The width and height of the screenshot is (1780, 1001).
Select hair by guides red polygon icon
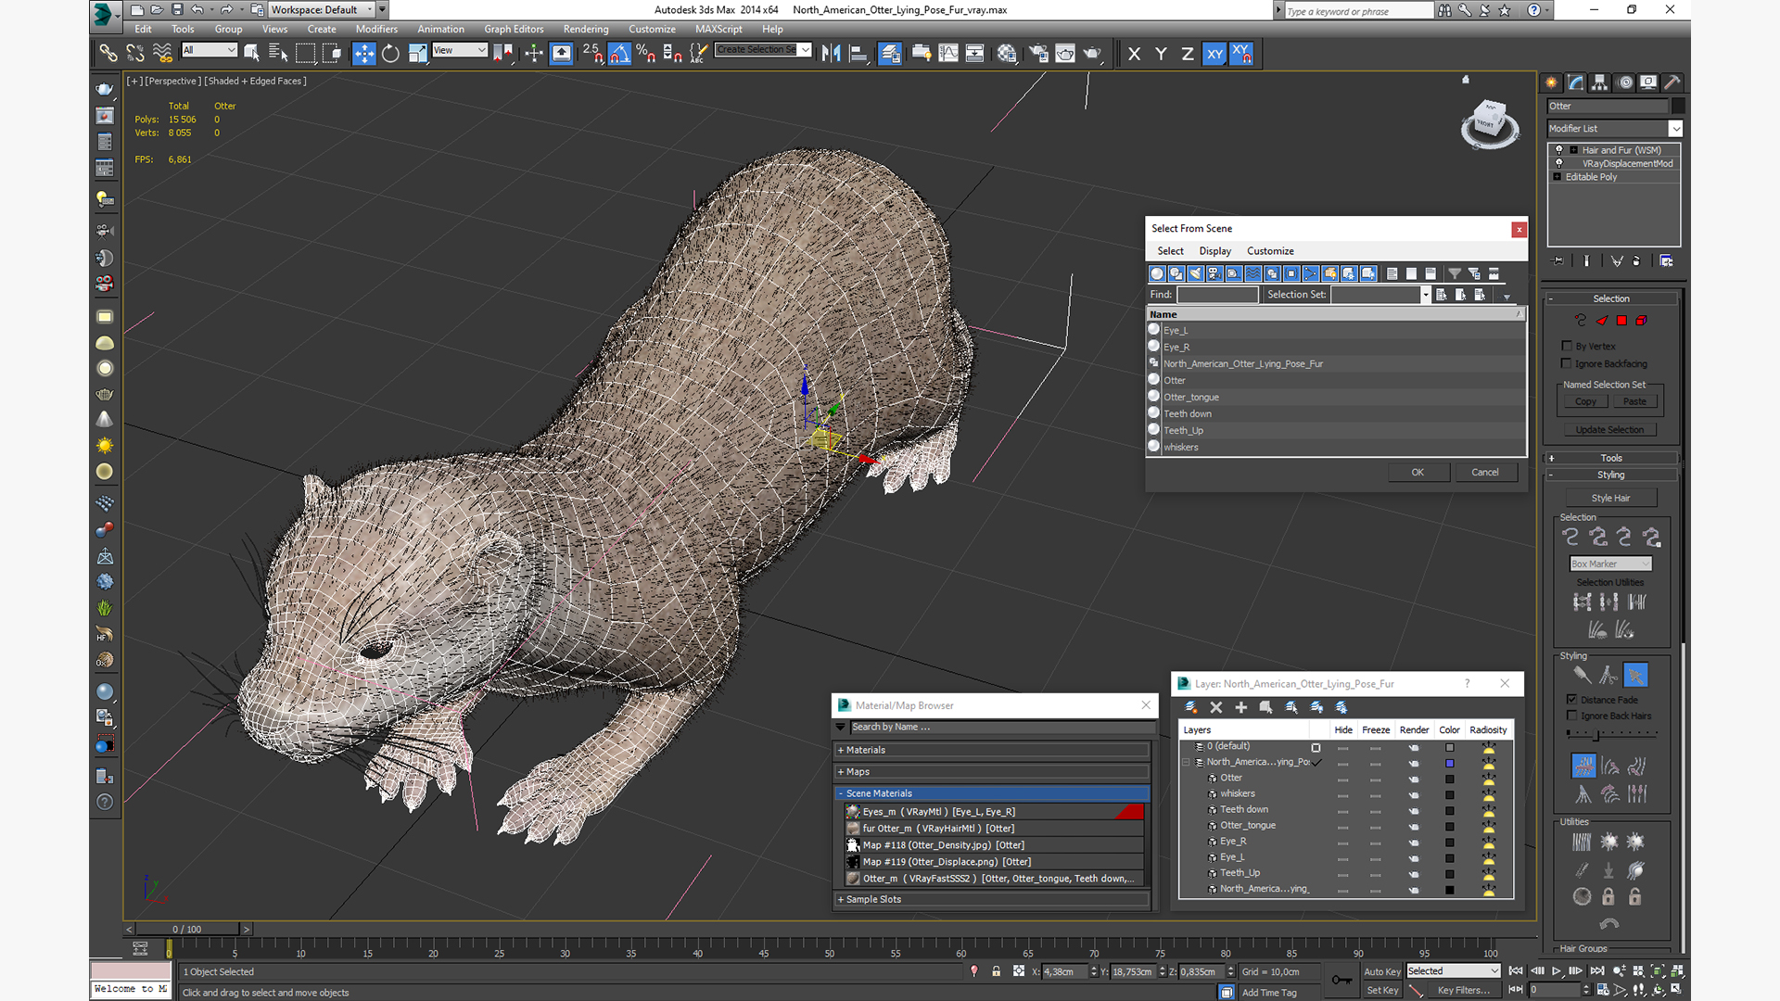click(1621, 321)
